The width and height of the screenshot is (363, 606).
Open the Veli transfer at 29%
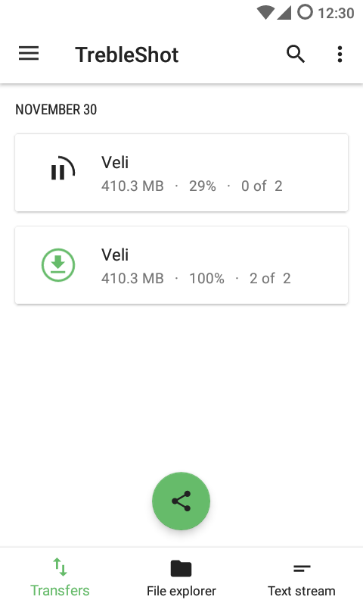pyautogui.click(x=181, y=173)
